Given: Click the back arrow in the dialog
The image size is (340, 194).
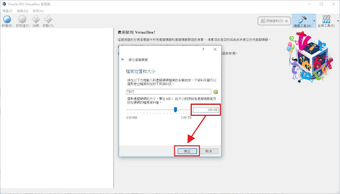Looking at the screenshot, I should pyautogui.click(x=123, y=59).
